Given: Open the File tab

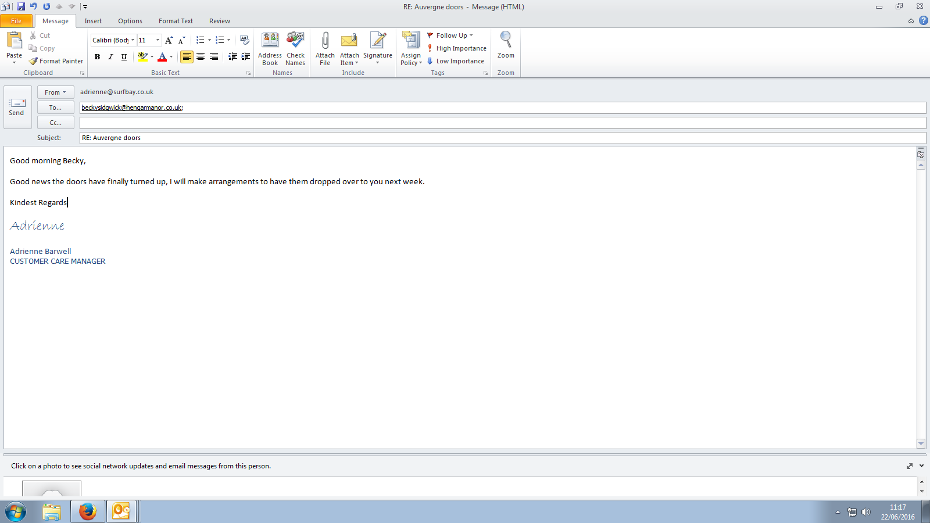Looking at the screenshot, I should click(x=16, y=21).
